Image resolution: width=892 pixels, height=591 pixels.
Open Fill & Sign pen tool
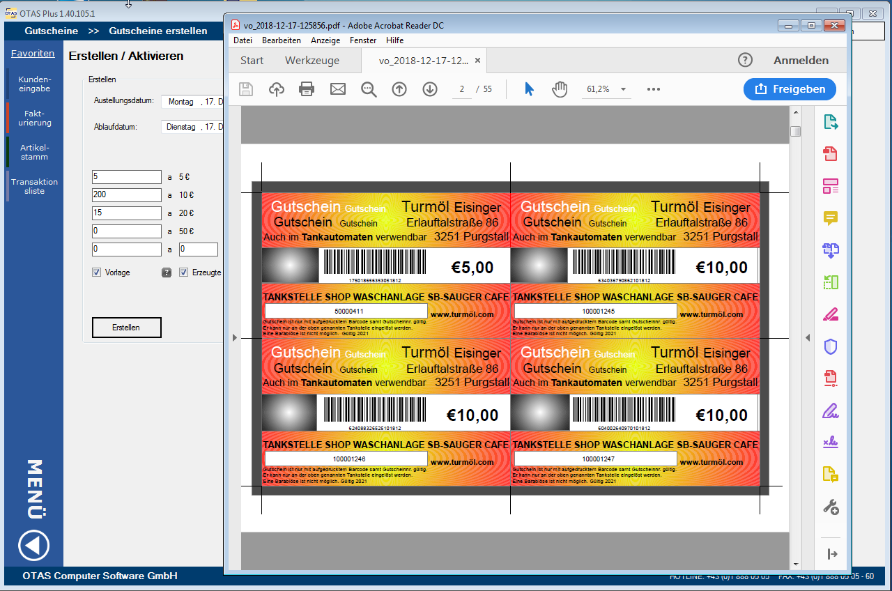pyautogui.click(x=831, y=410)
